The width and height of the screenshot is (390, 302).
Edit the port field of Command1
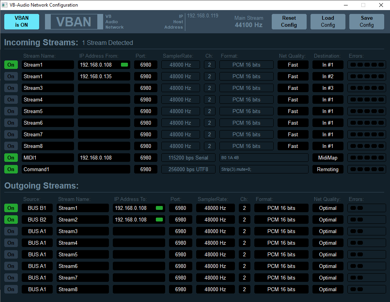[x=146, y=169]
